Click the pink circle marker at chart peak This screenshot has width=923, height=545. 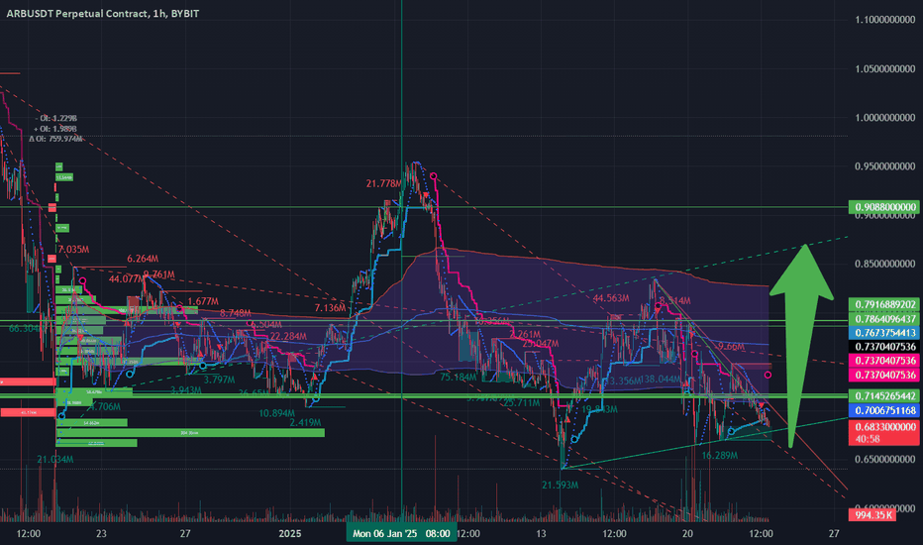pyautogui.click(x=433, y=176)
